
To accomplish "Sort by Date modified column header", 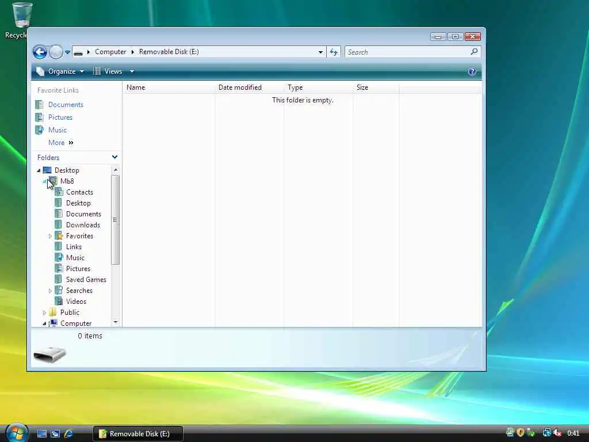I will pyautogui.click(x=250, y=87).
